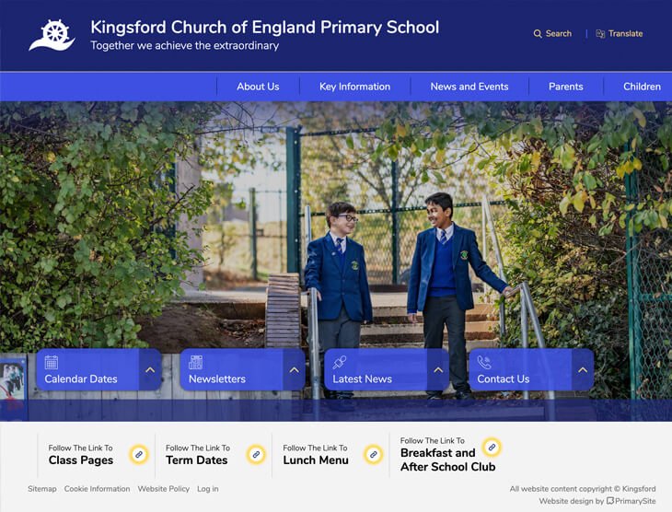
Task: Click link icon beside Breakfast and After School Club
Action: [492, 448]
